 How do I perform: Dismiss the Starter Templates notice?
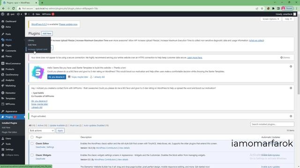[291, 66]
